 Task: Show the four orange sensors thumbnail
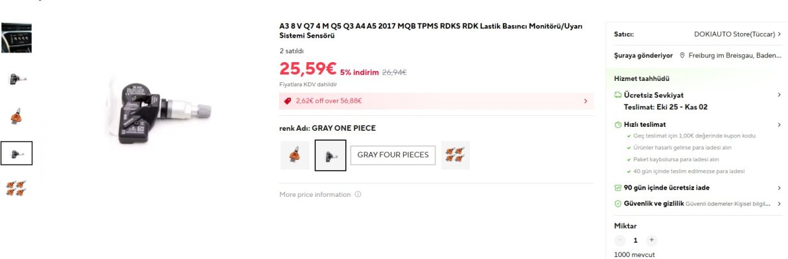[16, 188]
